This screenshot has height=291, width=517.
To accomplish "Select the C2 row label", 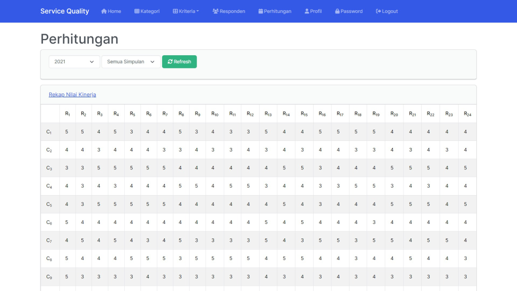I will point(49,150).
